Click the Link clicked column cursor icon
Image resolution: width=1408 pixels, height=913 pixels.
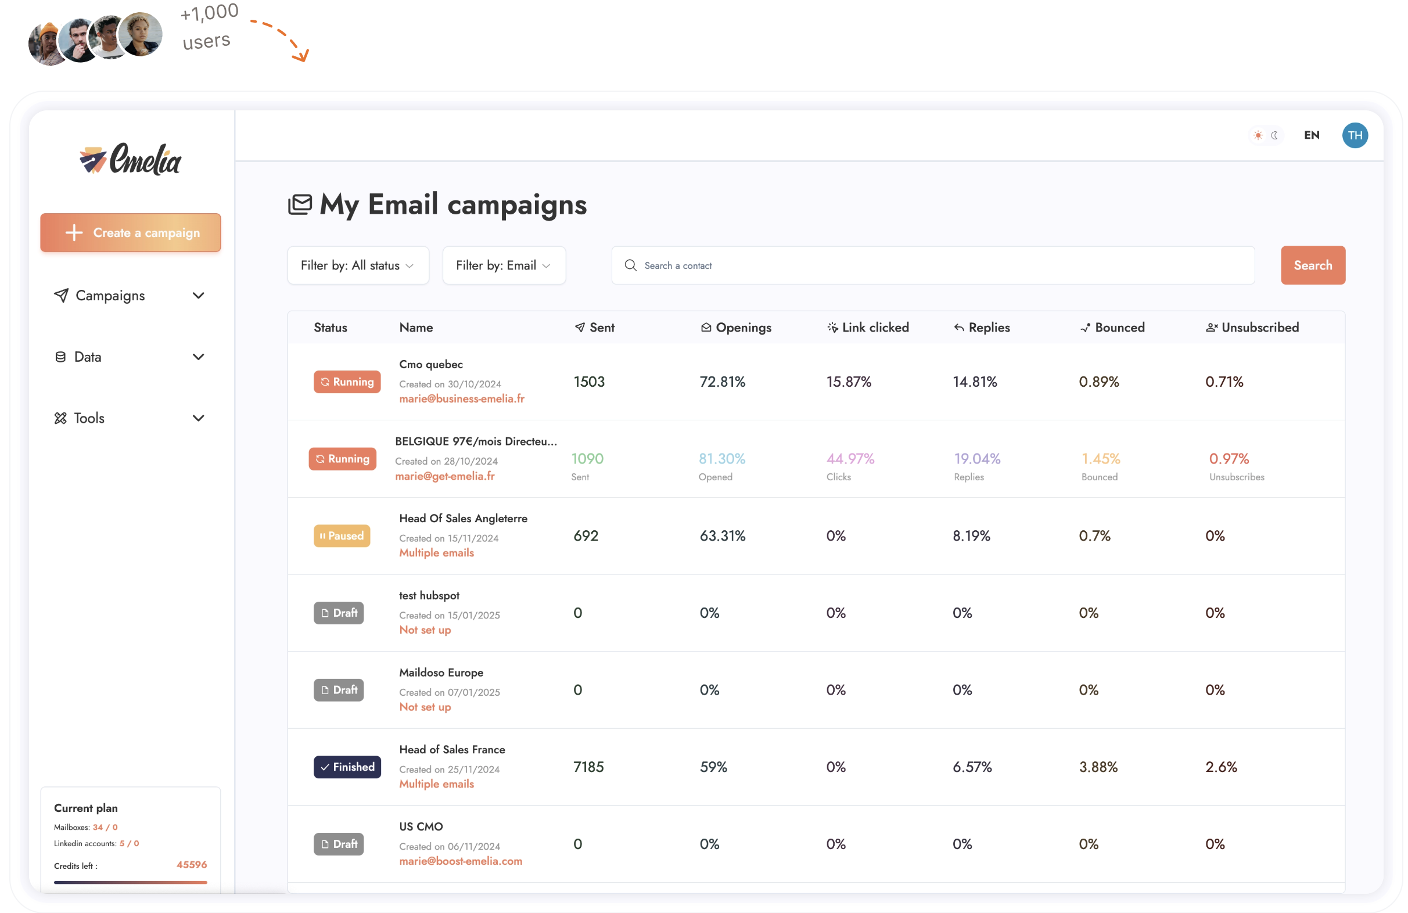pos(832,328)
